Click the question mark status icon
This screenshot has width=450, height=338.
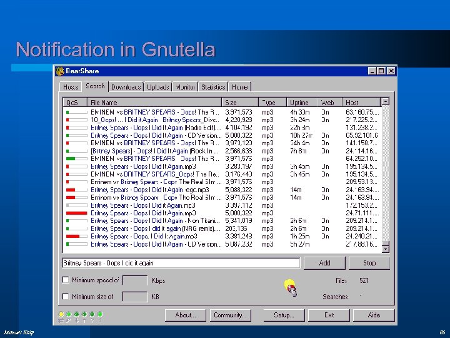pos(92,320)
